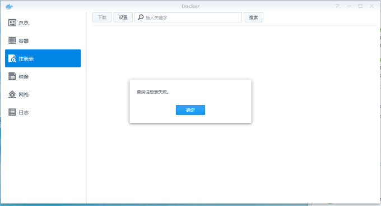Maximize the Docker window
This screenshot has width=381, height=206.
(x=360, y=6)
